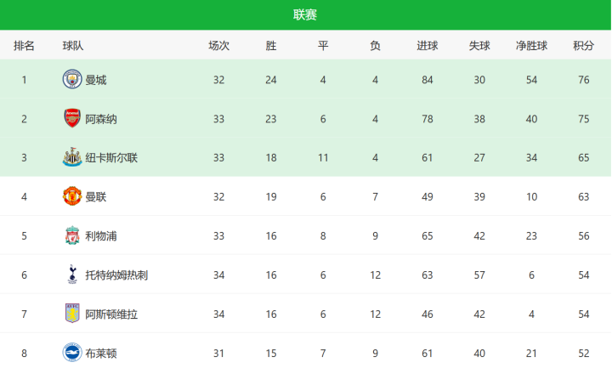Image resolution: width=612 pixels, height=368 pixels.
Task: Open the 托特纳姆热刺 team link
Action: [x=116, y=275]
